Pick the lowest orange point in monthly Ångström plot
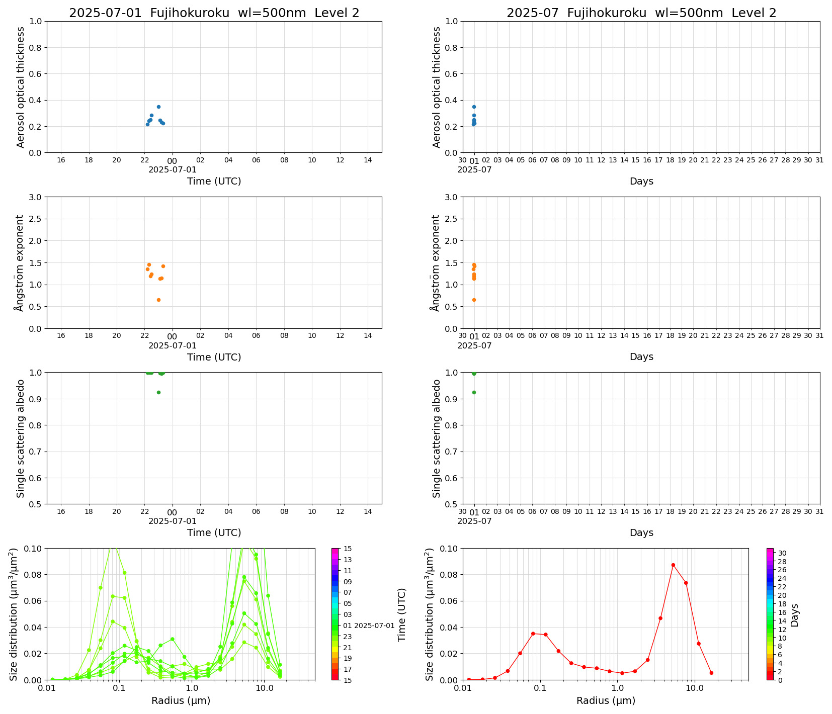 tap(474, 300)
